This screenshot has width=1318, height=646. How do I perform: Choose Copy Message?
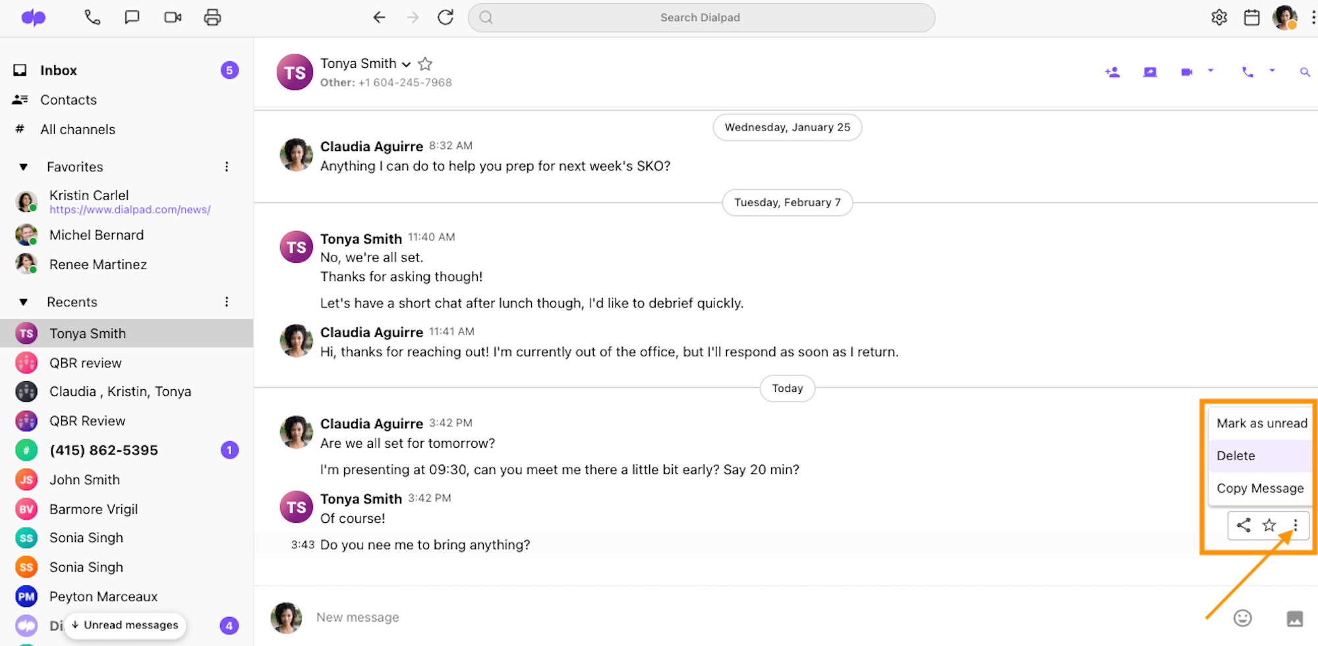[x=1260, y=489]
